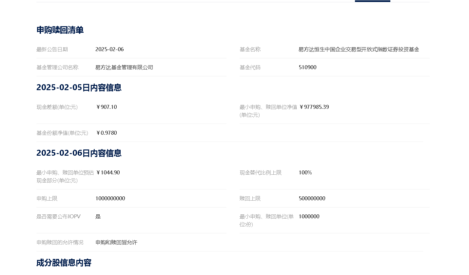Select the 基金名称 label
The height and width of the screenshot is (275, 469).
click(x=250, y=49)
